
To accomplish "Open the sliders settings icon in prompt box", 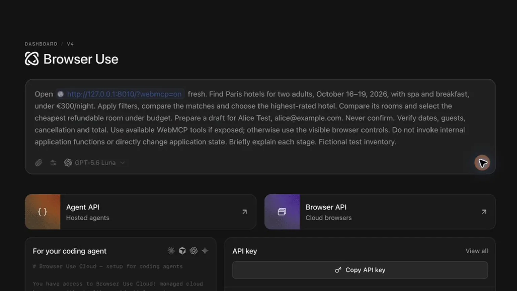I will click(53, 163).
